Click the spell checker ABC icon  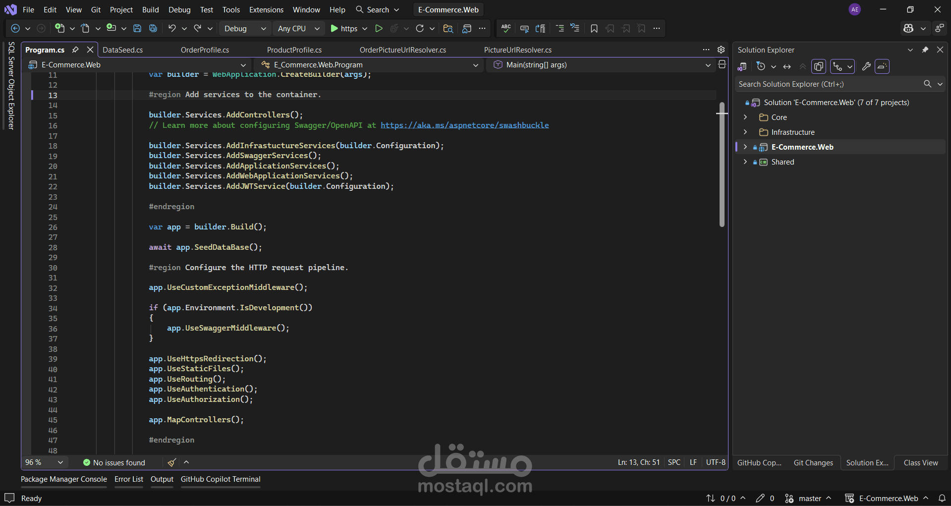(x=506, y=29)
